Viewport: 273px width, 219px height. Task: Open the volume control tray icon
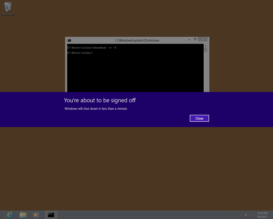(x=246, y=215)
